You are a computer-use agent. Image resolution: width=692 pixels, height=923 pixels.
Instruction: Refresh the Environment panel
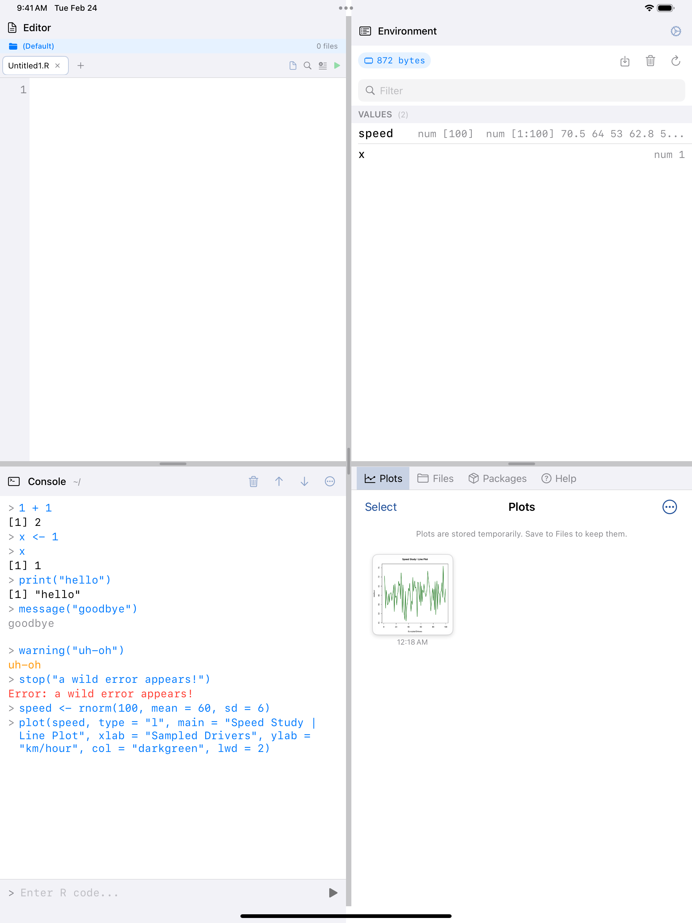[x=676, y=61]
